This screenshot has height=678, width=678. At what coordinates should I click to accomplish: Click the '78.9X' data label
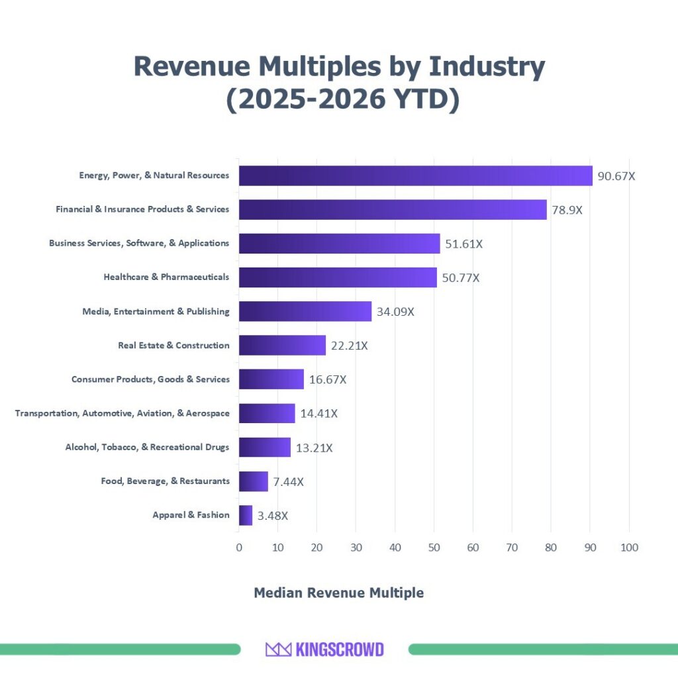point(567,210)
